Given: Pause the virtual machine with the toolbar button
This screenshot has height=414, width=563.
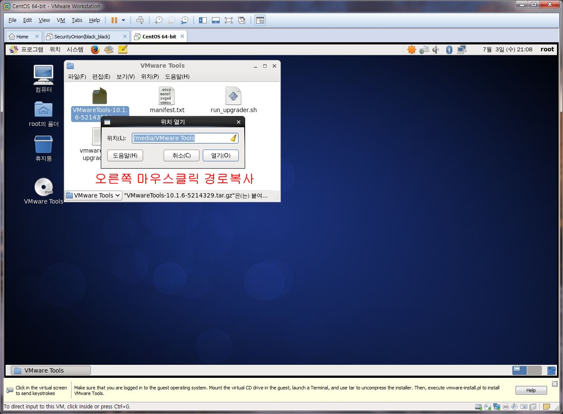Looking at the screenshot, I should 114,20.
